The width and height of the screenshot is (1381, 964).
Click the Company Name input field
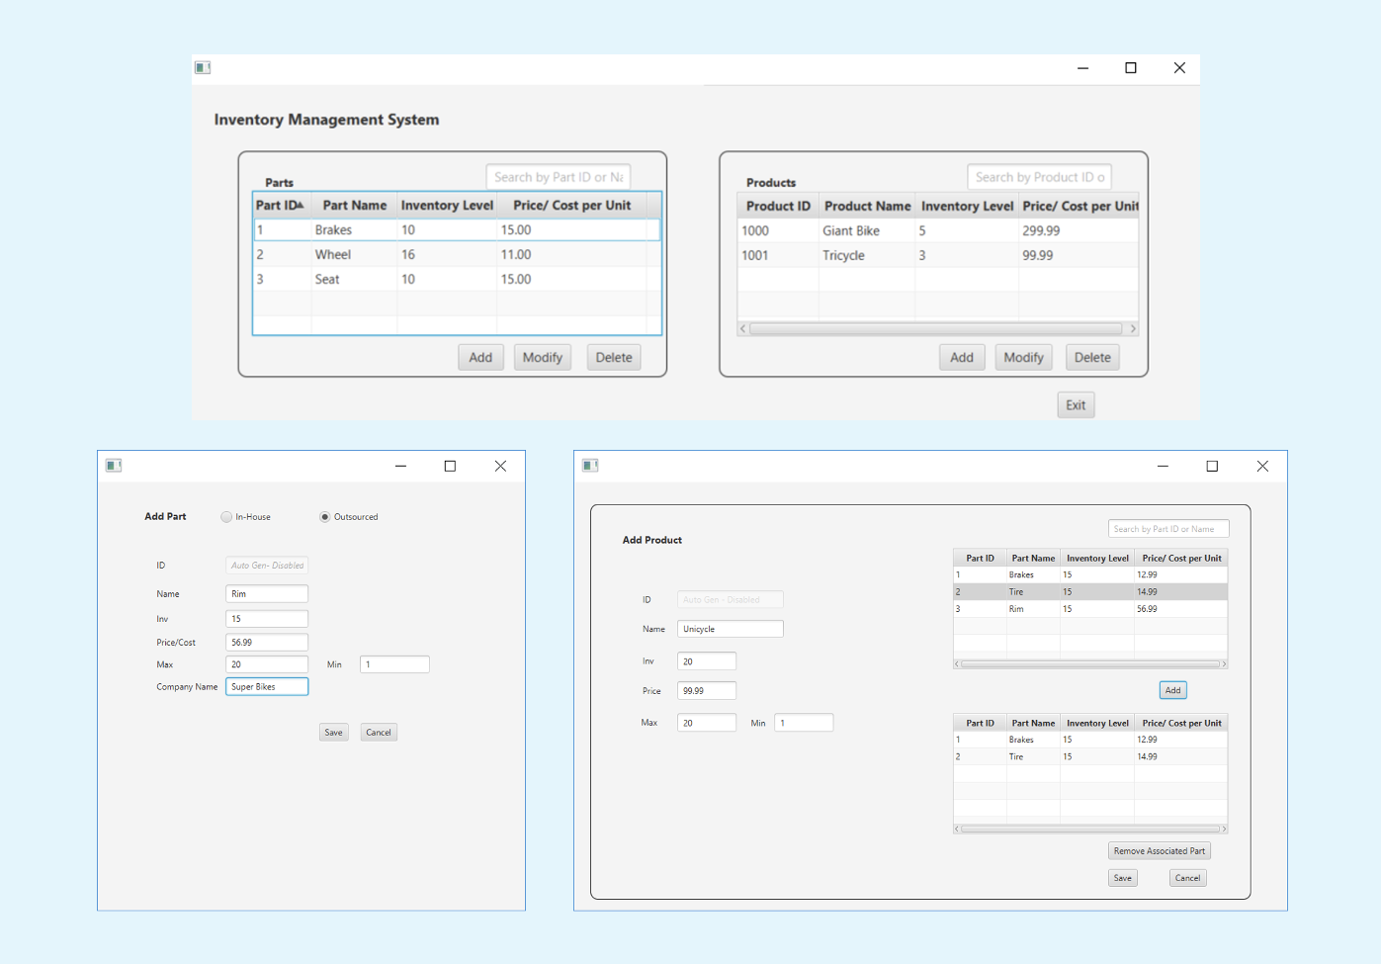point(267,687)
